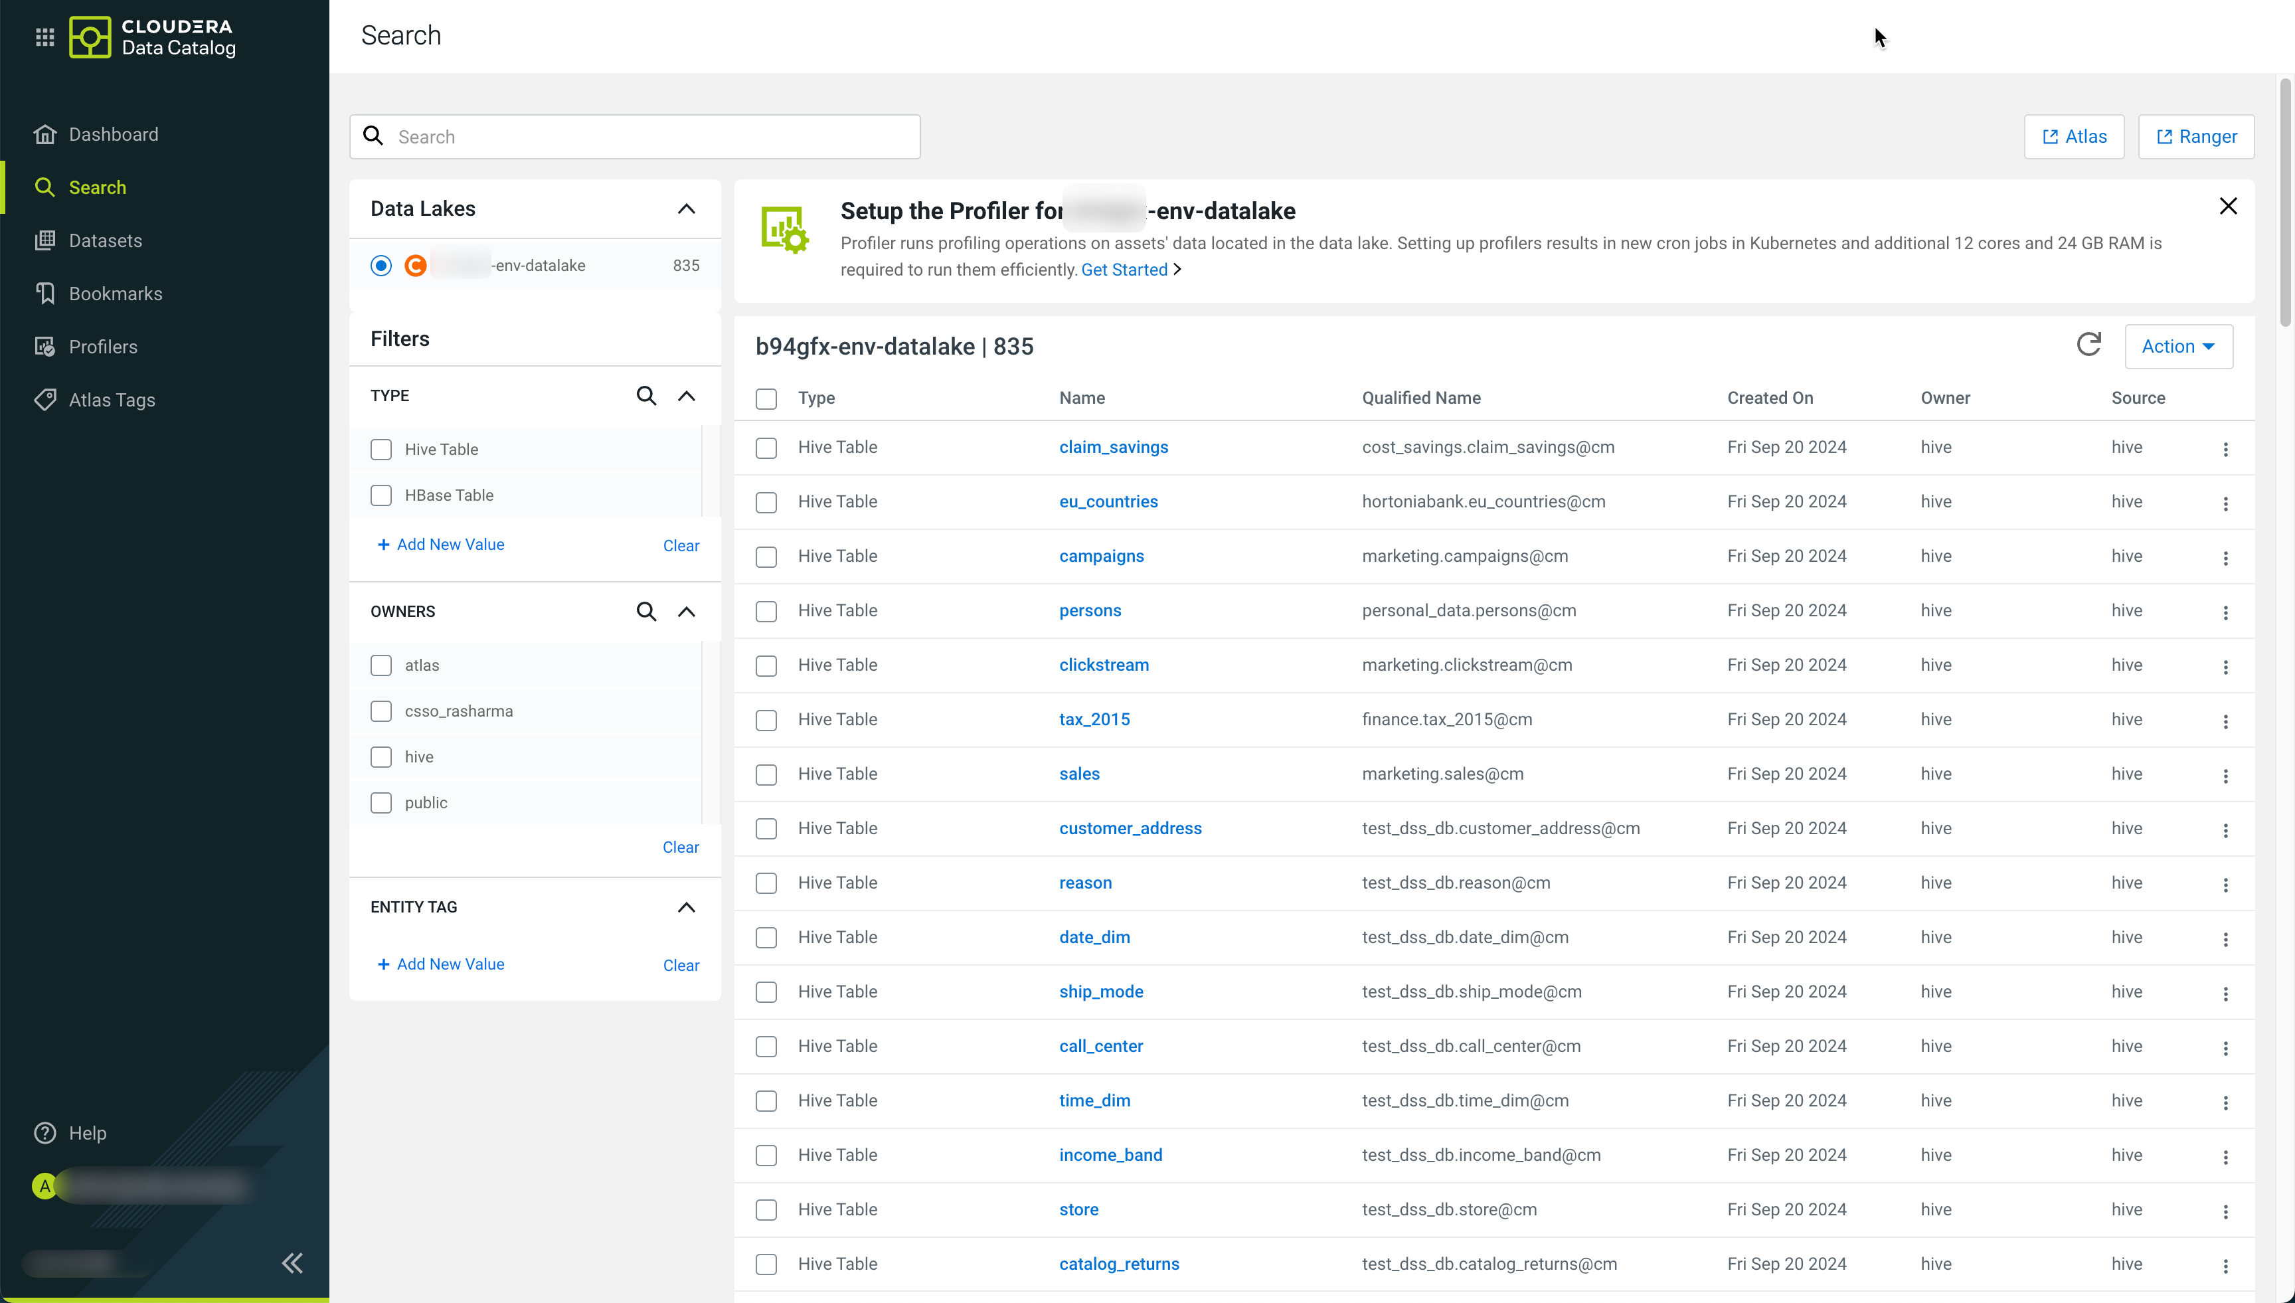Select the eu_countries row checkbox

click(x=766, y=502)
